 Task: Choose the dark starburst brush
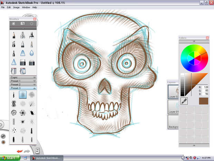pyautogui.click(x=23, y=122)
